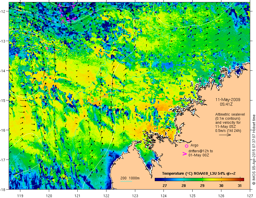Click the '11-May 05Z' caption line

click(225, 126)
